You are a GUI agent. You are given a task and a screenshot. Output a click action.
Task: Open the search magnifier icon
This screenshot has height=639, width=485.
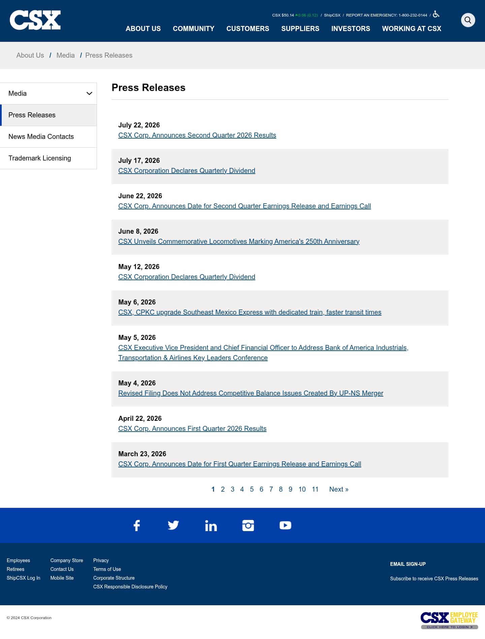click(x=468, y=20)
